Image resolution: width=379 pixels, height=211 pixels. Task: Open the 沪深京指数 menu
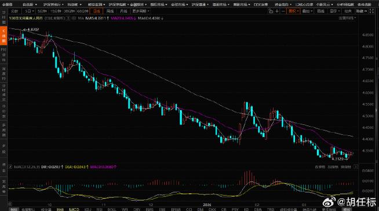pyautogui.click(x=118, y=5)
